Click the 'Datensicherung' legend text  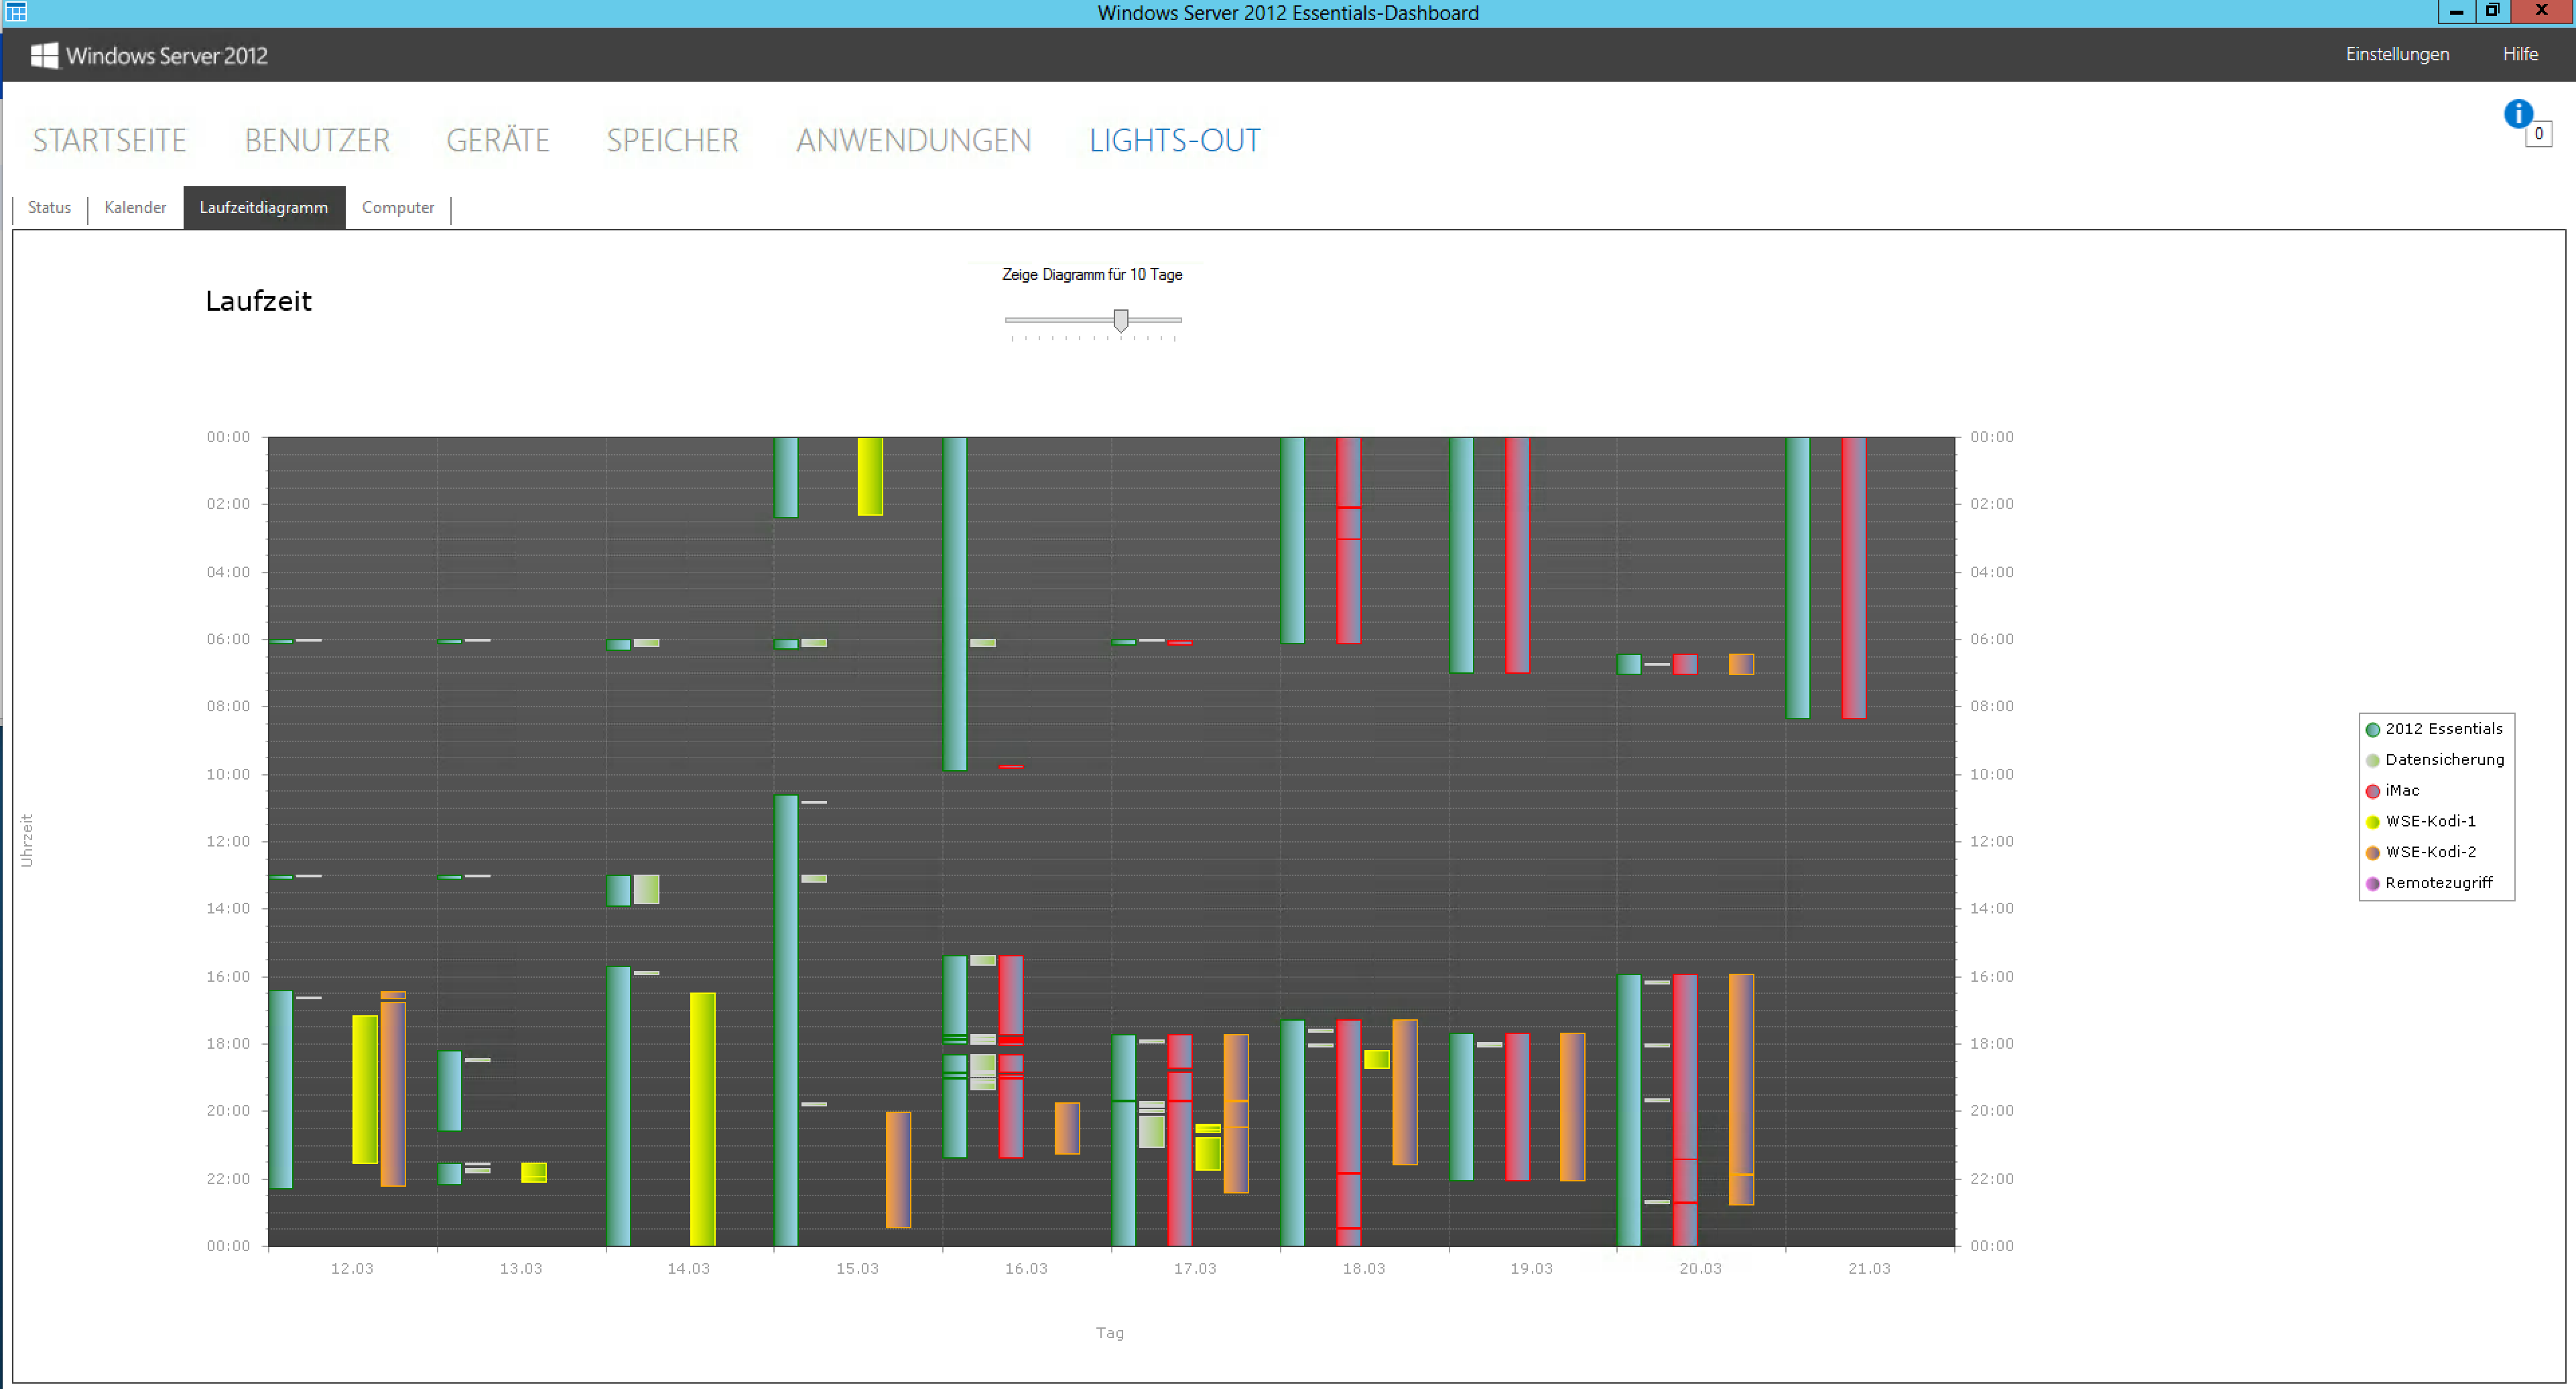pos(2445,760)
